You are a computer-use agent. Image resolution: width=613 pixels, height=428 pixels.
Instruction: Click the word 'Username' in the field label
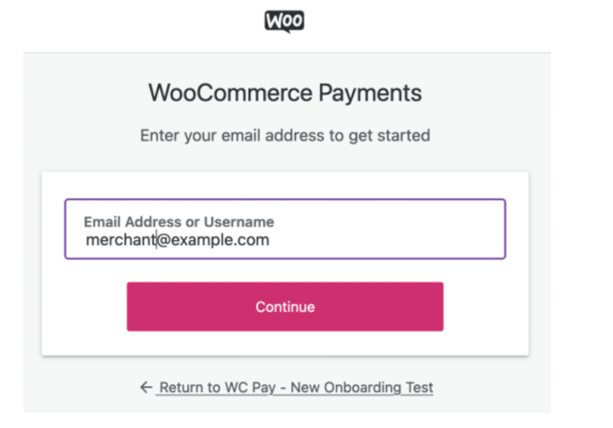(x=239, y=222)
